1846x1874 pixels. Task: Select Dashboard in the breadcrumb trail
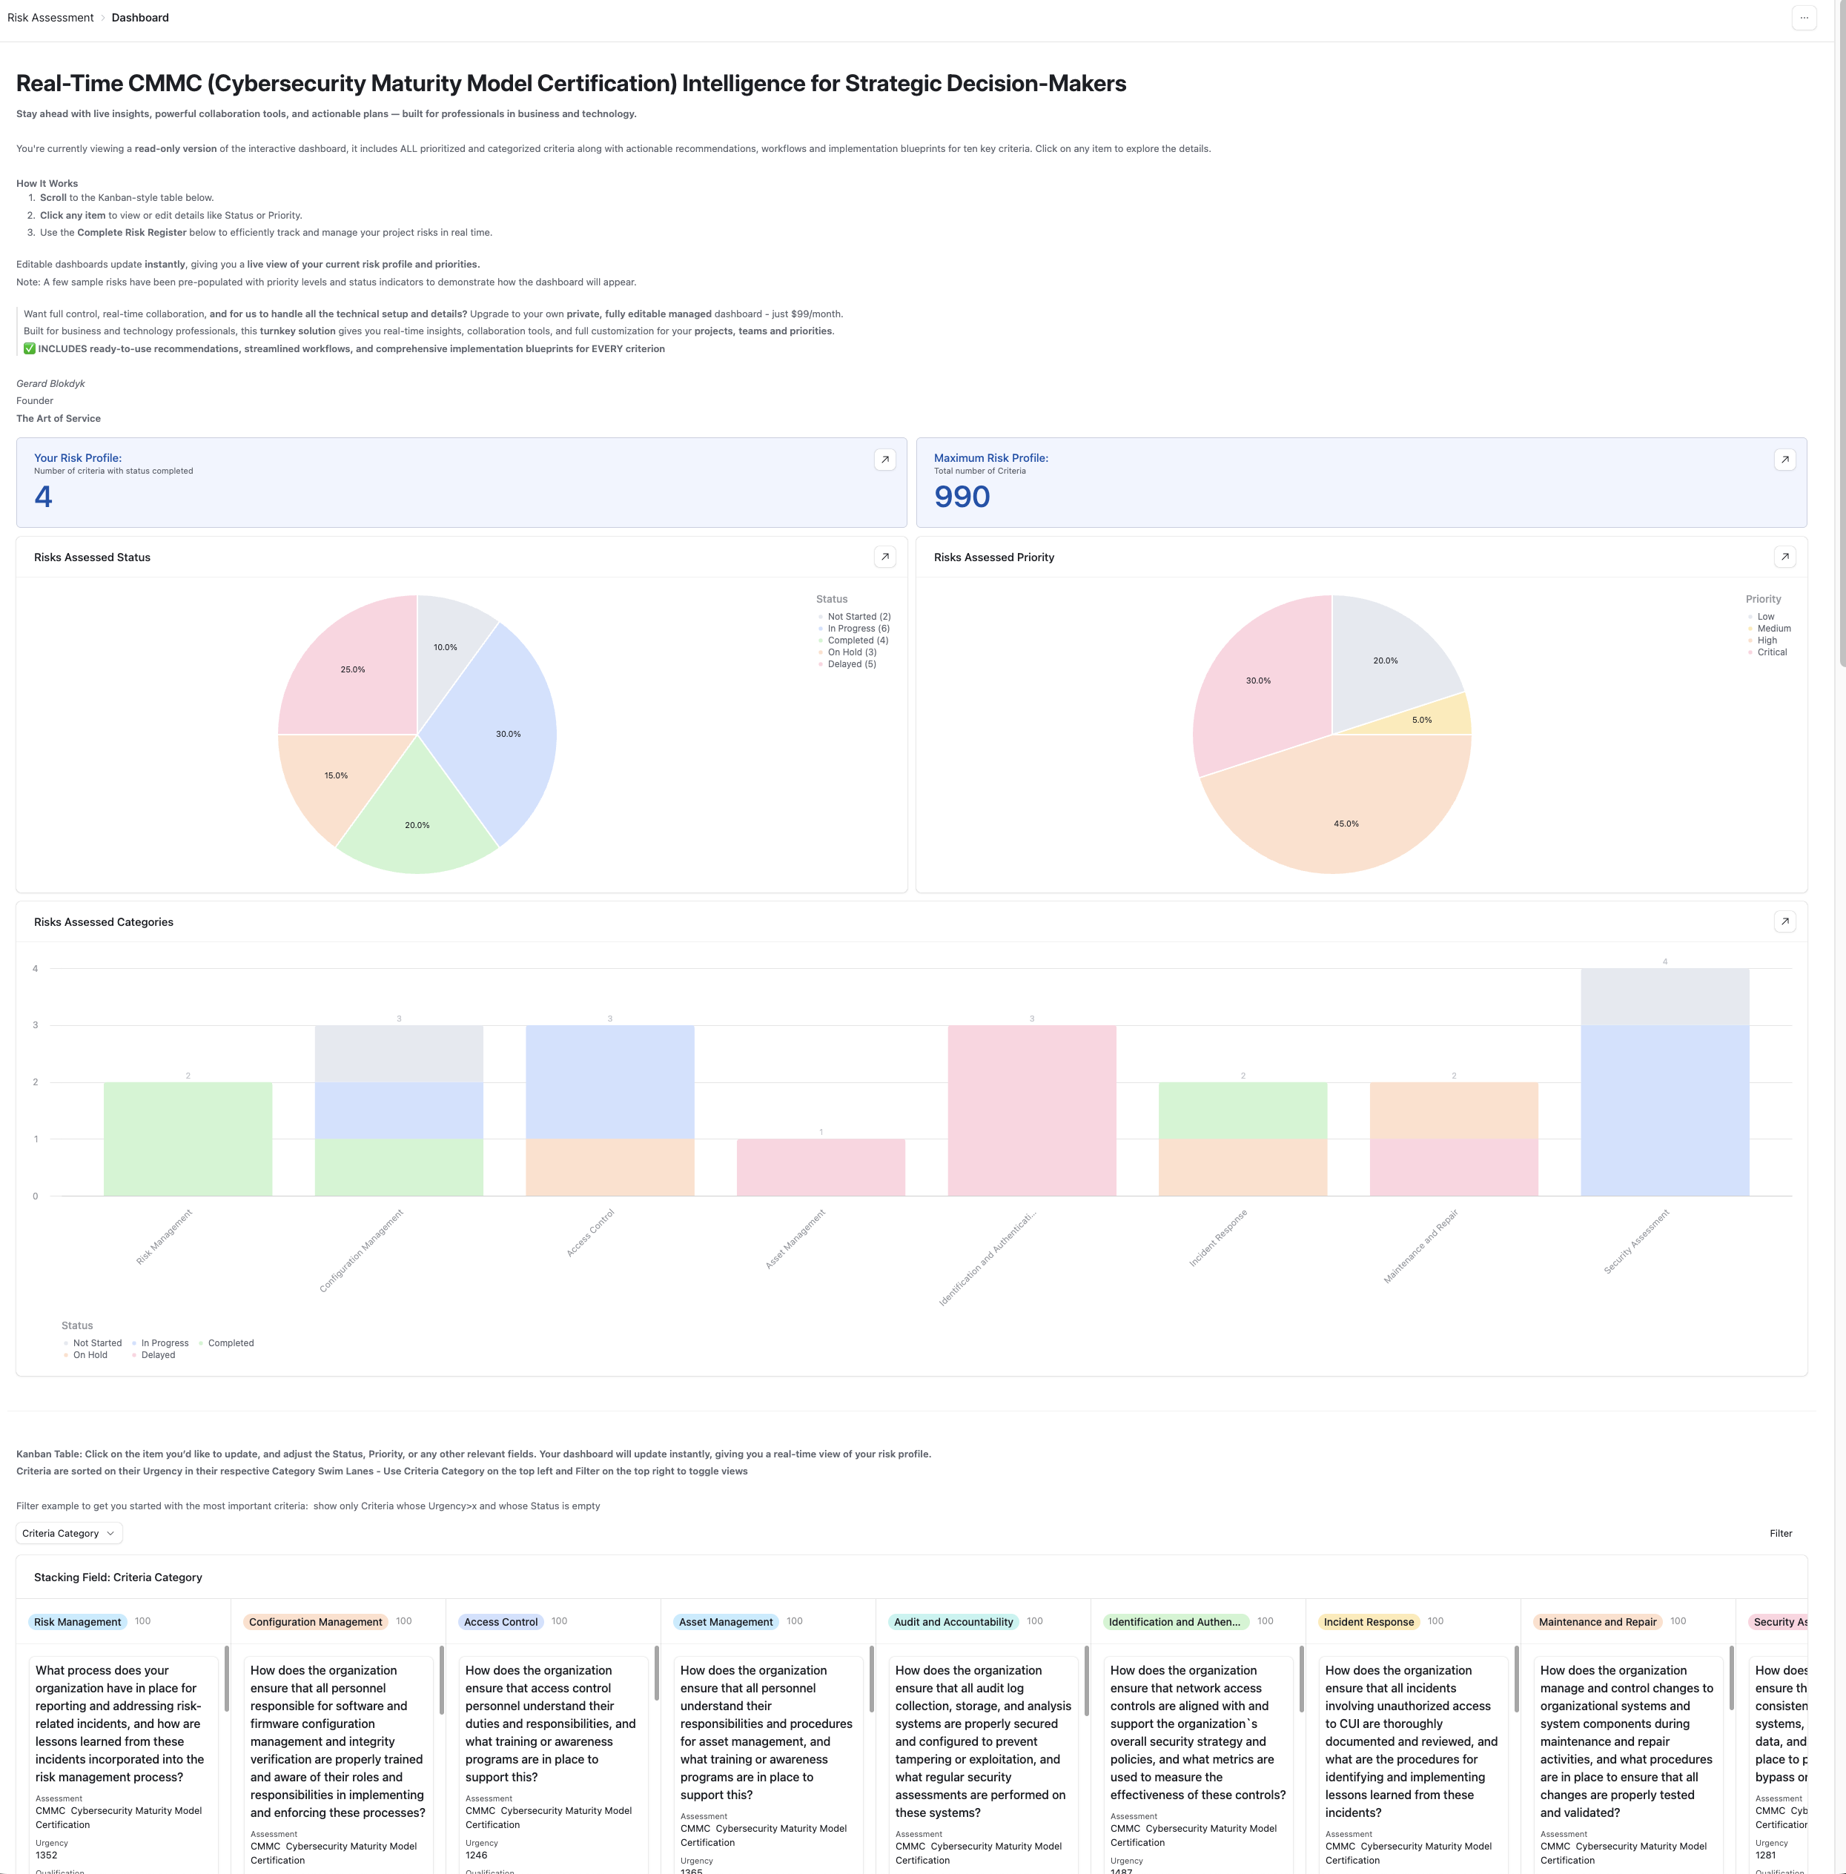click(x=139, y=16)
